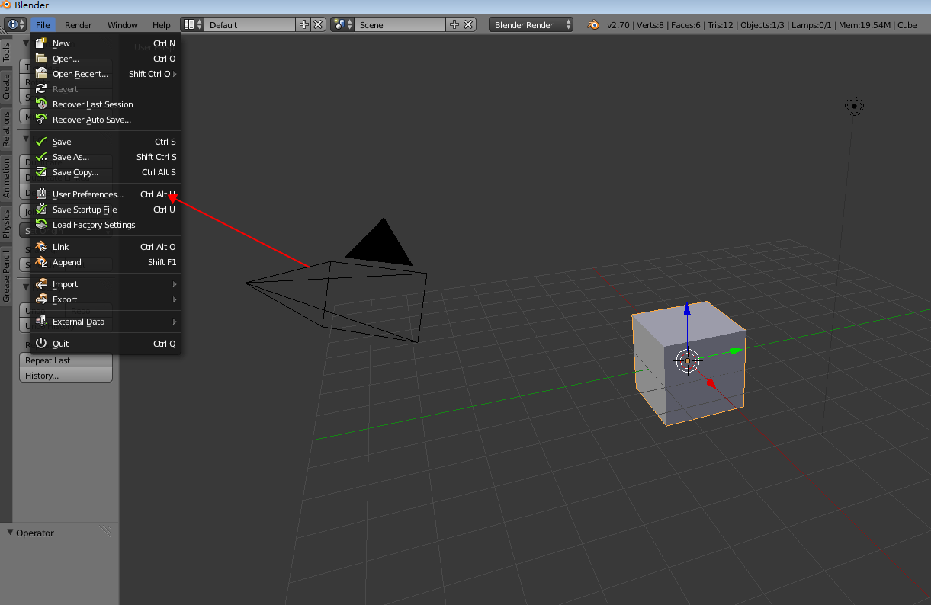Screen dimensions: 931x605
Task: Delete the current scene using the X icon
Action: (467, 24)
